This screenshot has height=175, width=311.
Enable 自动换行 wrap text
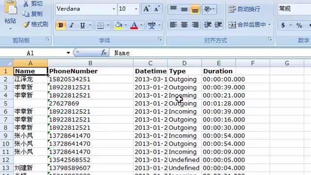click(x=244, y=9)
